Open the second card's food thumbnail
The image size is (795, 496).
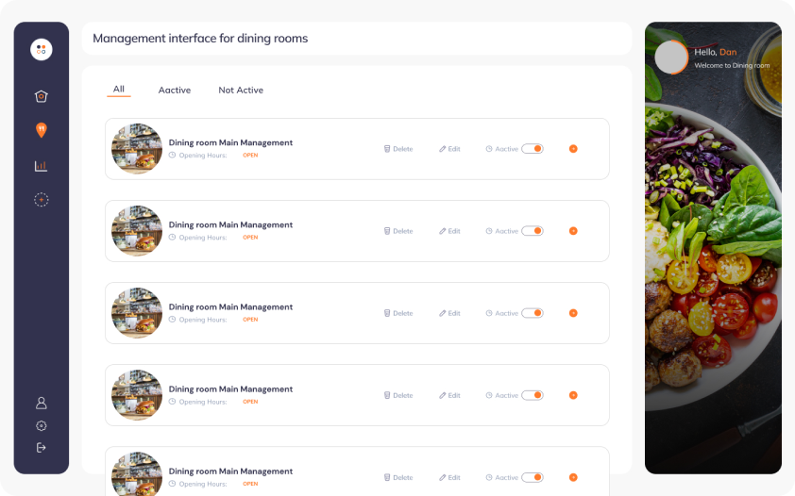pyautogui.click(x=137, y=231)
